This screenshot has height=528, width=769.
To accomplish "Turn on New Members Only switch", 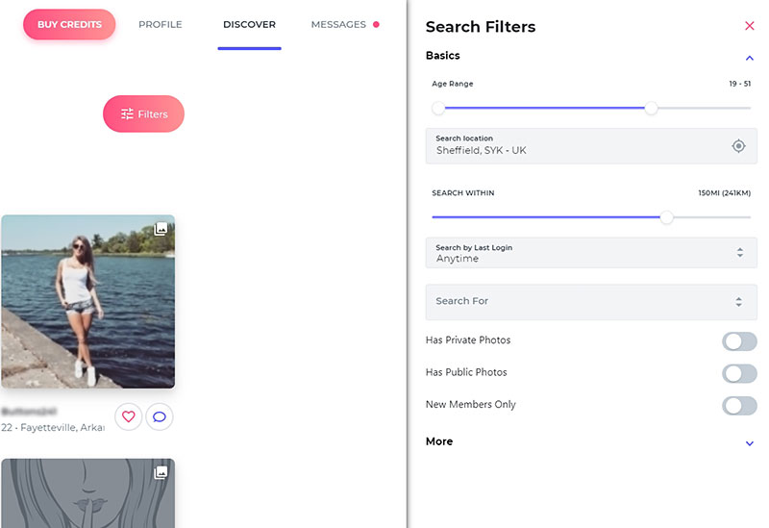I will click(x=739, y=405).
